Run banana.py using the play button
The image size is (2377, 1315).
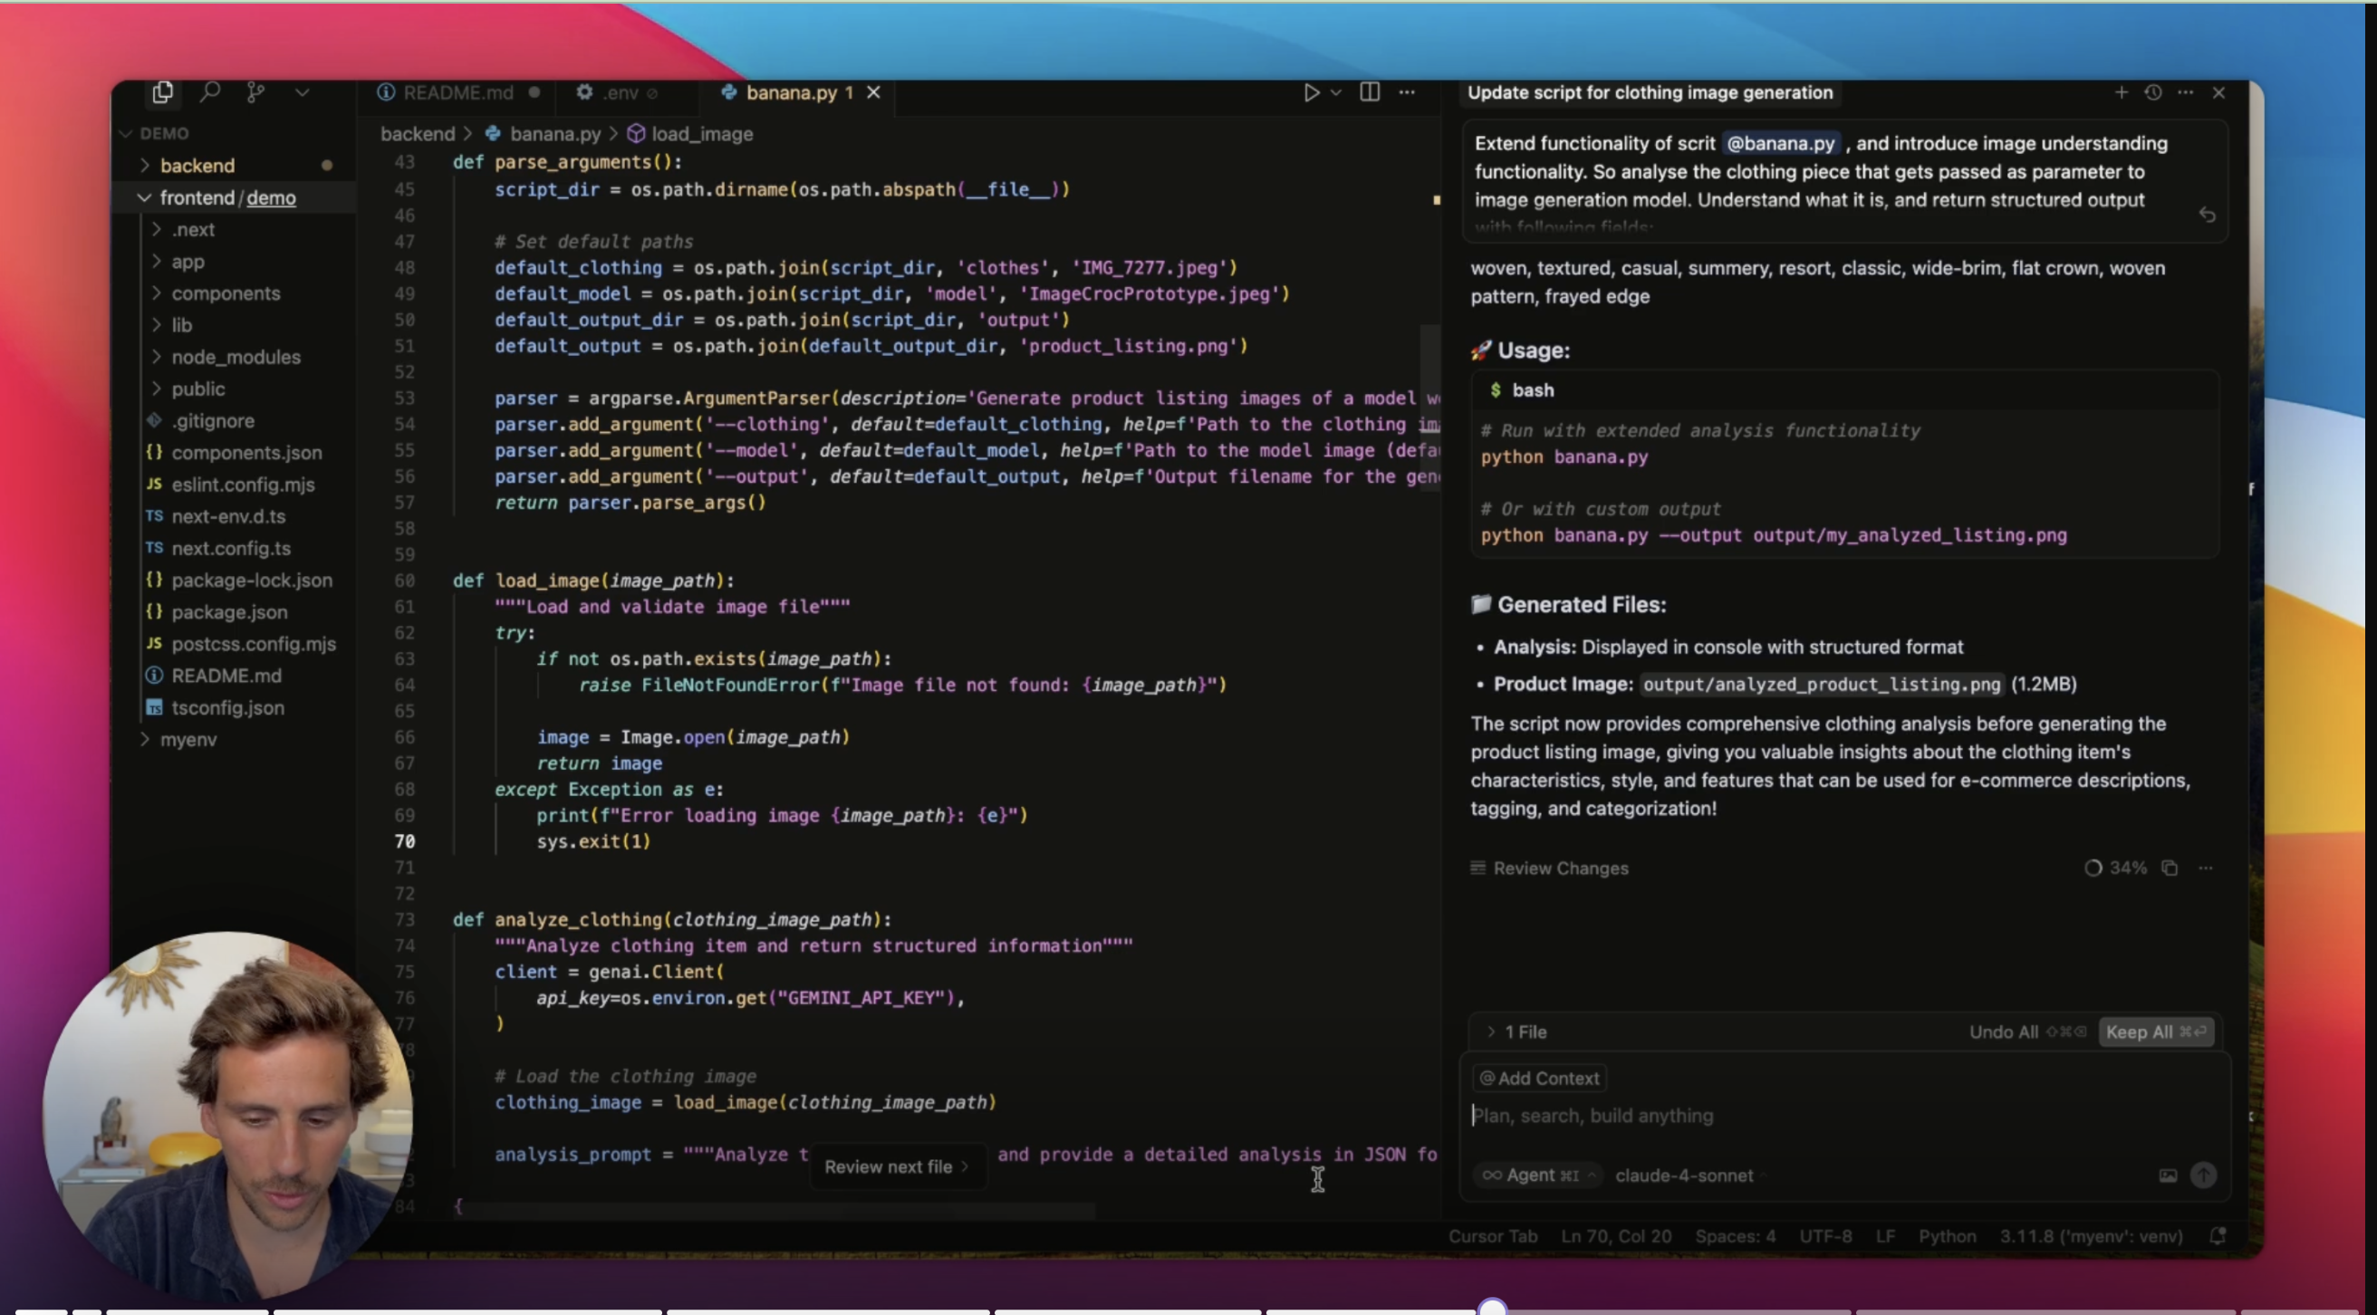pyautogui.click(x=1310, y=91)
